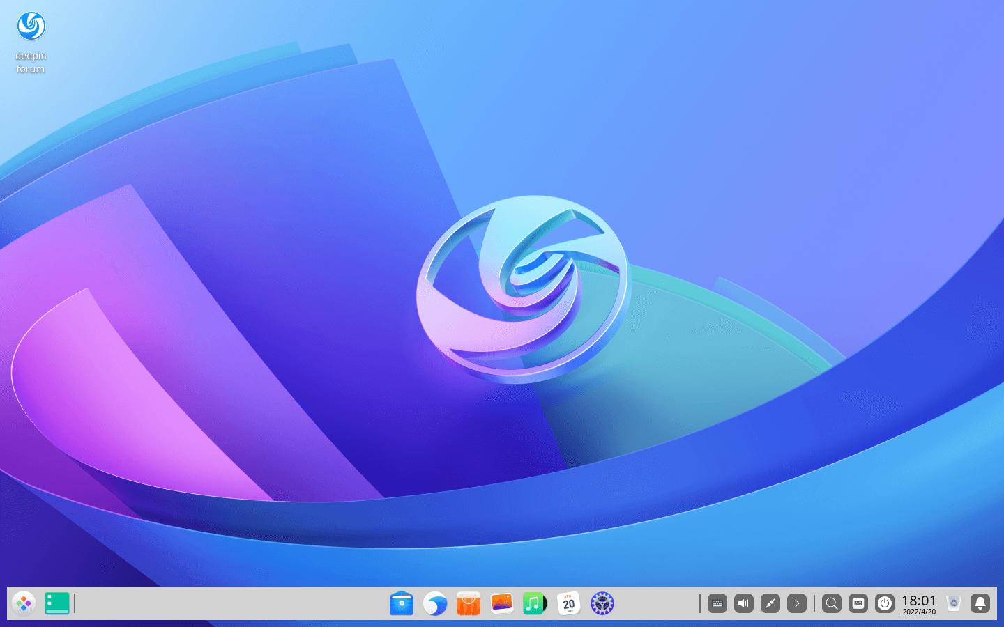
Task: Open the Album image viewer dock icon
Action: click(x=502, y=603)
